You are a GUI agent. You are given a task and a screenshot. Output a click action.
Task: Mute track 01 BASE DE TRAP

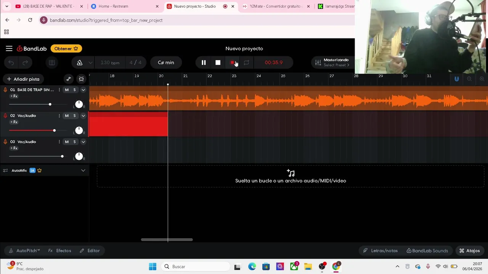point(67,90)
